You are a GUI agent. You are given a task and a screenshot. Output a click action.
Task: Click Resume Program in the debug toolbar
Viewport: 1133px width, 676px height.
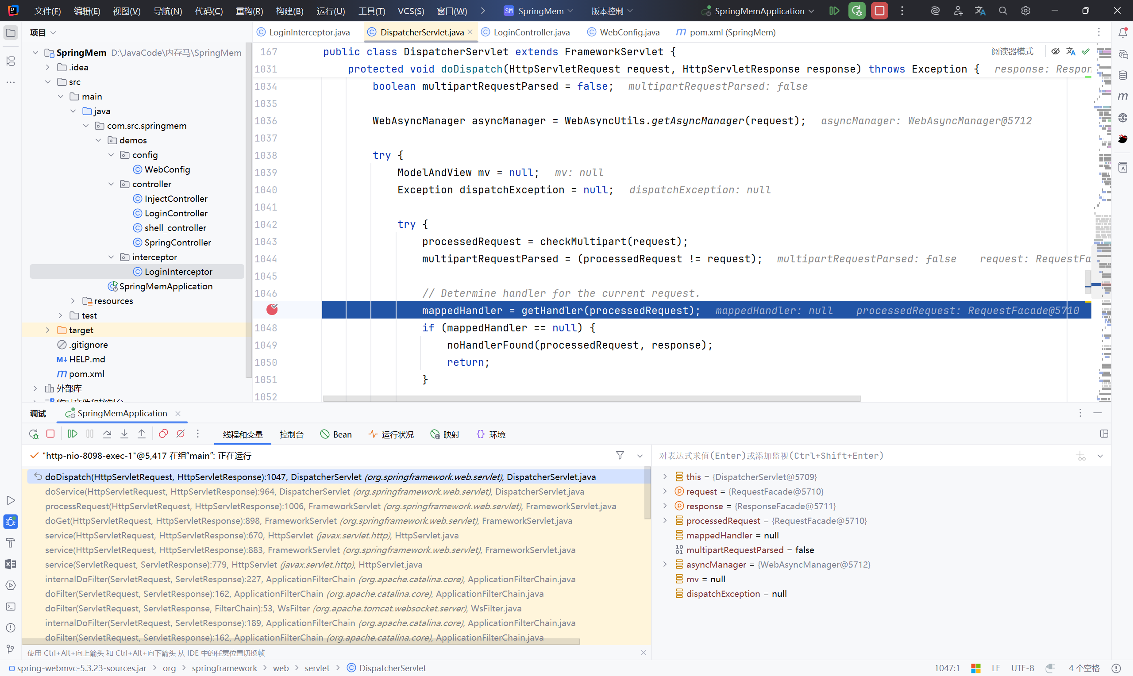tap(72, 434)
